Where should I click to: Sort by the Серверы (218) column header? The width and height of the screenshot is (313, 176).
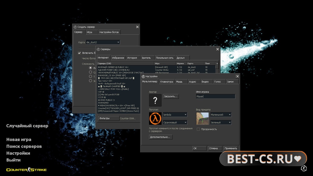pos(126,64)
